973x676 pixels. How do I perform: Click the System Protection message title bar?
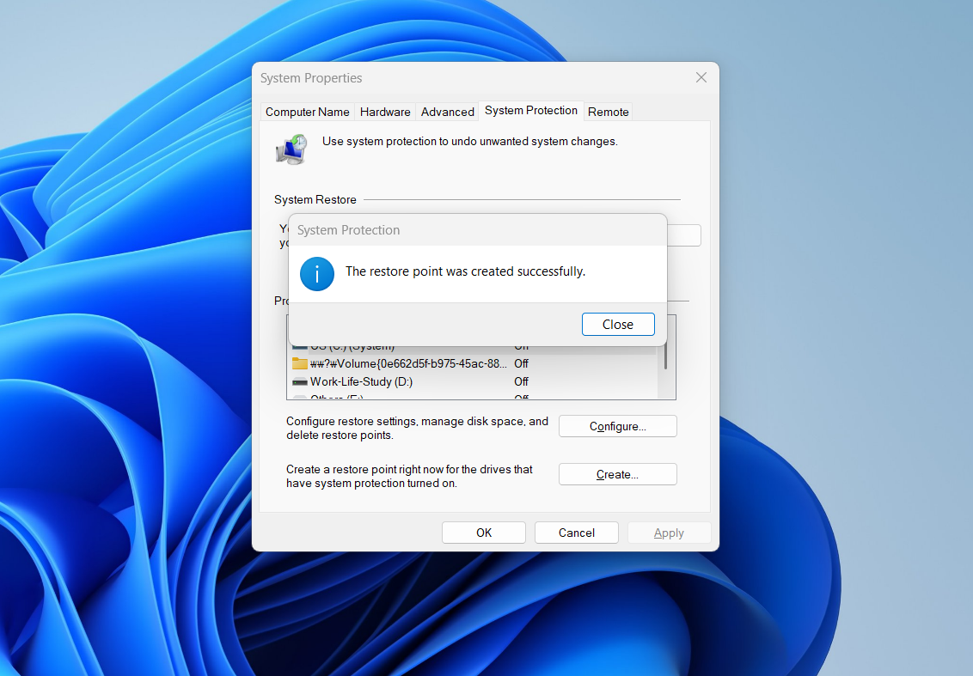478,230
